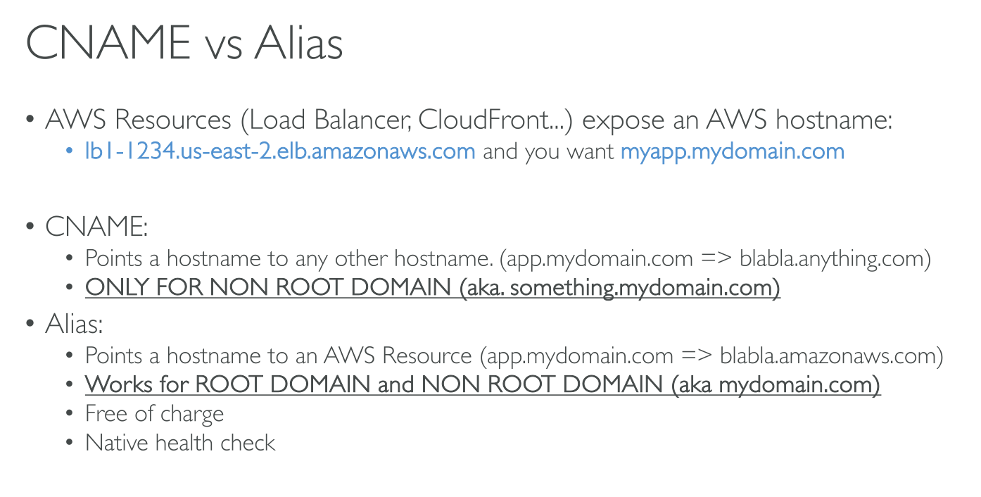The image size is (981, 497).
Task: Click "expose an AWS hostname:" text
Action: [737, 120]
